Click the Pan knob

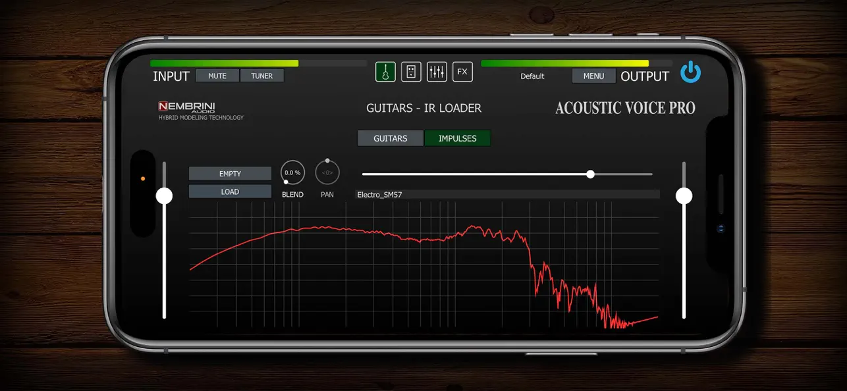click(327, 172)
